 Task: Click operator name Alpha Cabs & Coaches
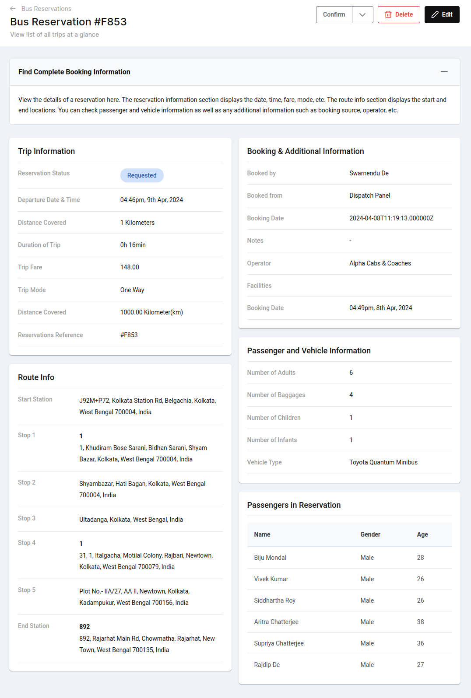pyautogui.click(x=380, y=263)
